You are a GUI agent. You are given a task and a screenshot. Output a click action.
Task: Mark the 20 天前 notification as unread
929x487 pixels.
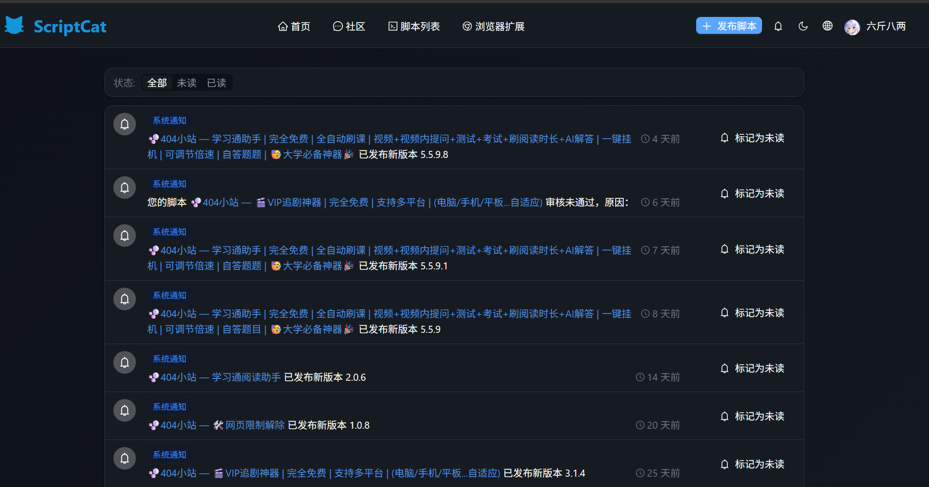752,416
